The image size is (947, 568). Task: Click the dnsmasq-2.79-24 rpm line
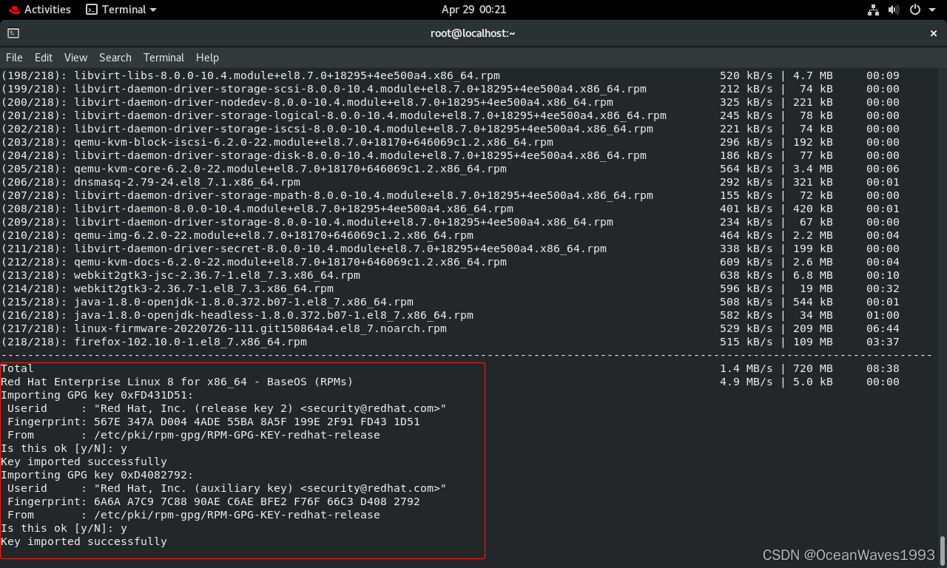tap(450, 182)
